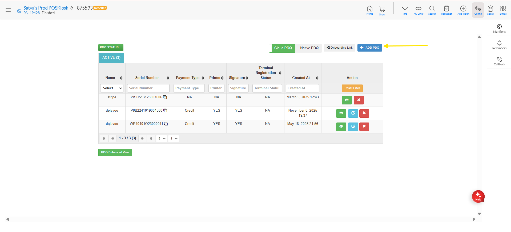
Task: Click the Serial Number filter input field
Action: coord(148,88)
